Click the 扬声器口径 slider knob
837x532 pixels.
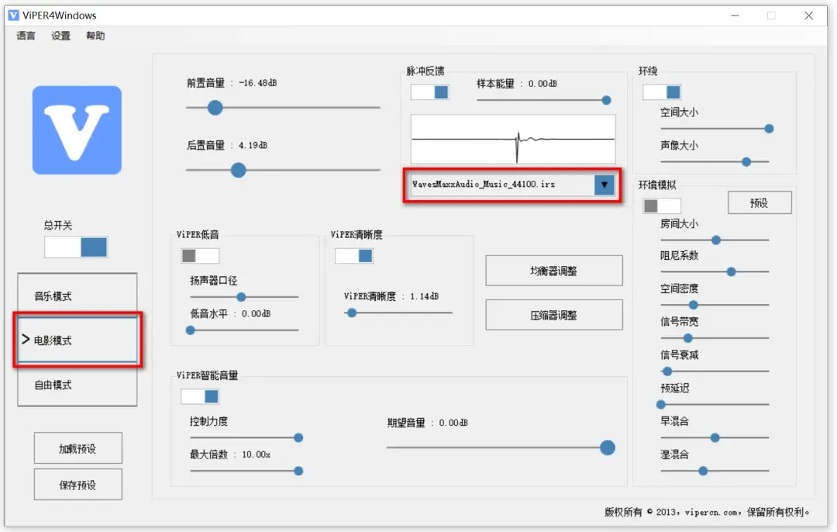tap(241, 297)
